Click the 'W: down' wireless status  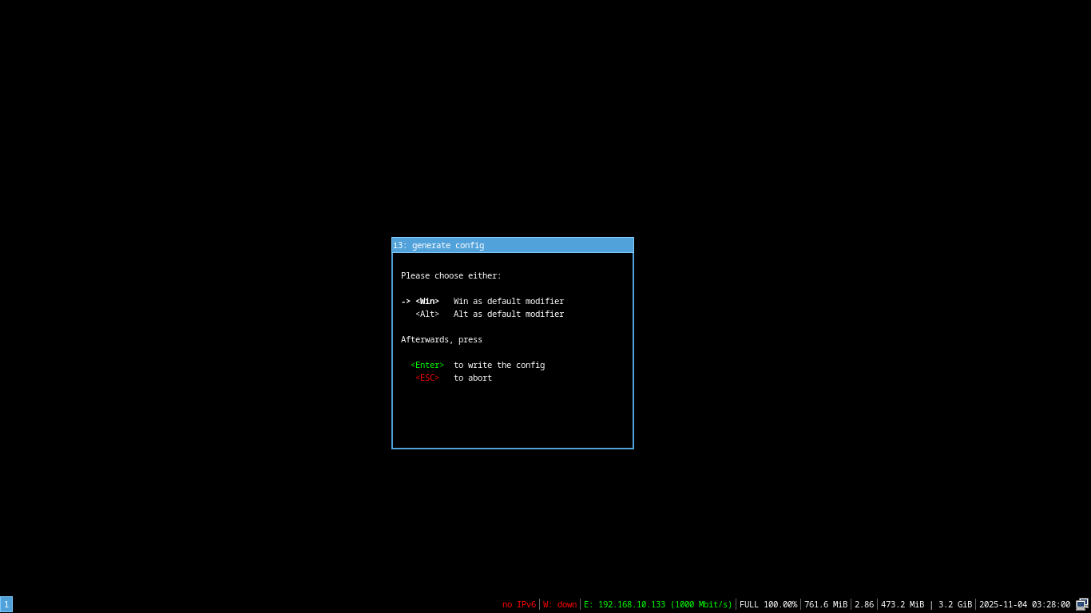(560, 605)
